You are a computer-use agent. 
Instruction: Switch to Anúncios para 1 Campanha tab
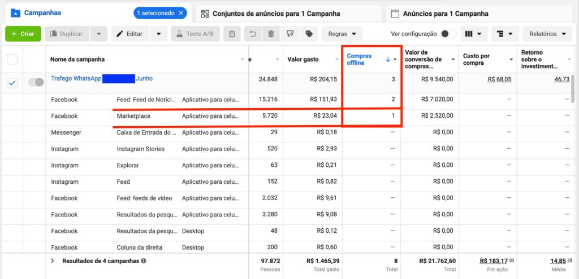click(446, 14)
